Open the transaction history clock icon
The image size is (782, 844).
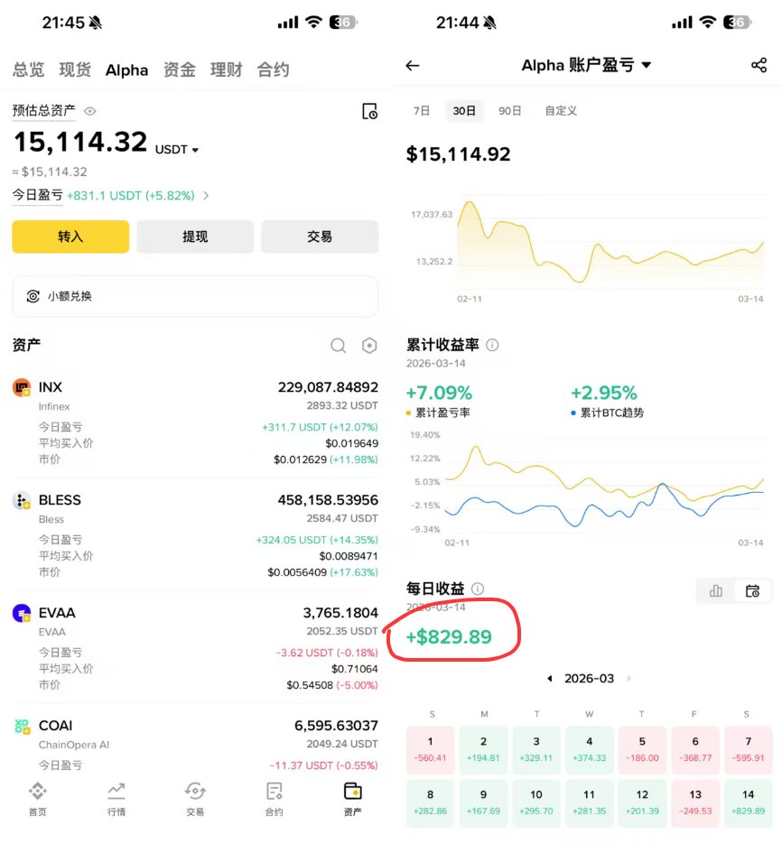click(369, 111)
